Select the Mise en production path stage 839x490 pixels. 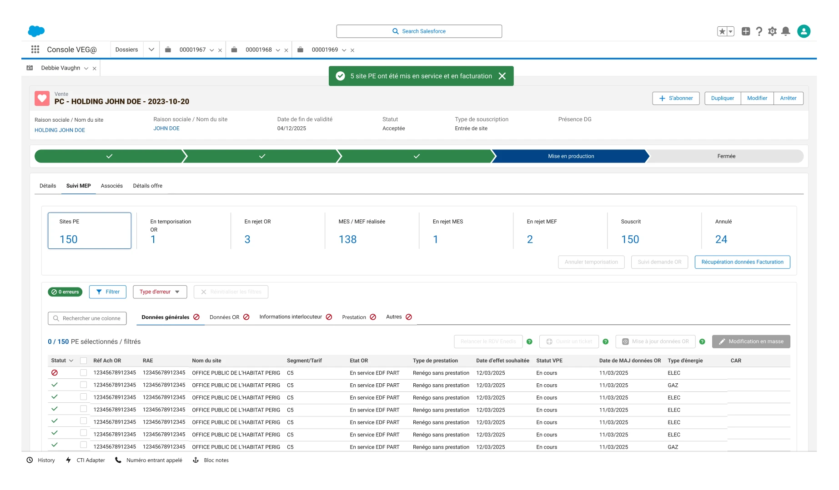(571, 156)
